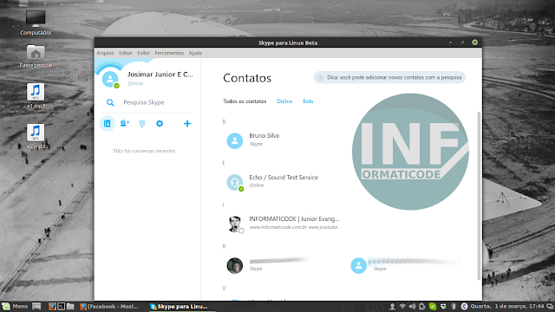Open the calendar clock showing Quarta, 1 de março

point(506,306)
